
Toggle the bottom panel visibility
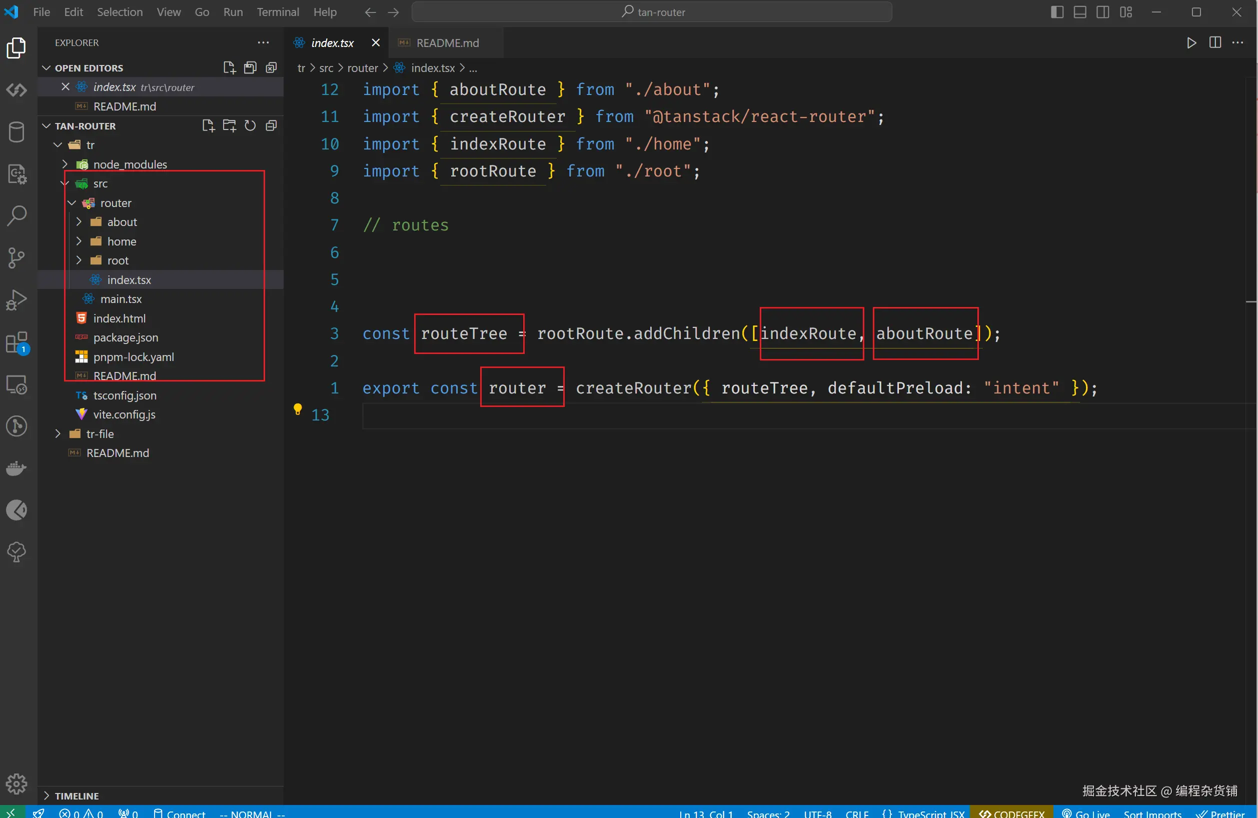[1079, 11]
